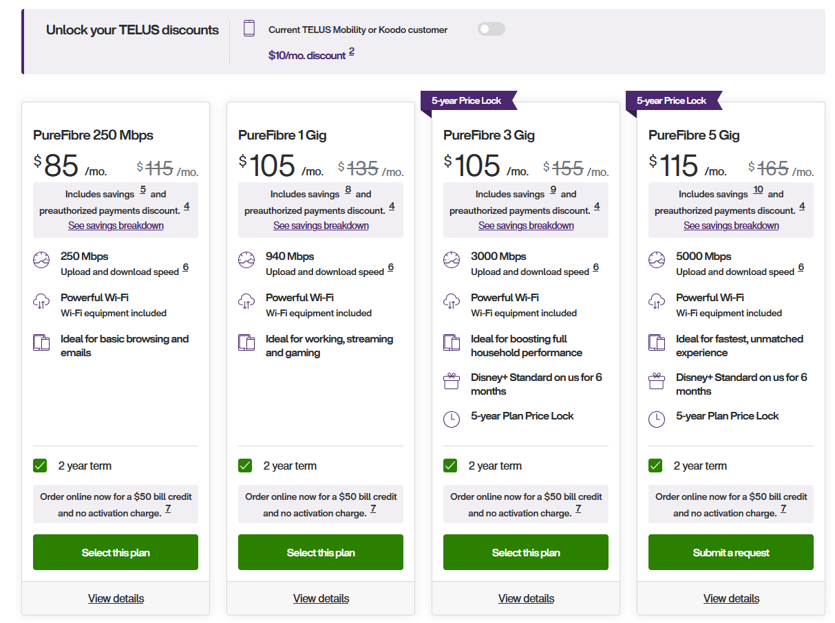Click the phone icon beside TELUS Mobility customer

pyautogui.click(x=249, y=29)
